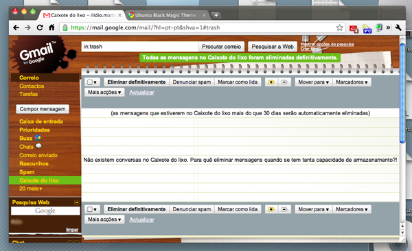Go to browser home icon
412x251 pixels.
[51, 27]
